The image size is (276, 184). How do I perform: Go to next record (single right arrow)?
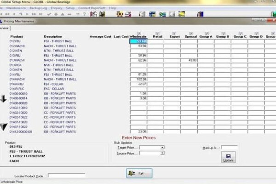tap(27, 14)
